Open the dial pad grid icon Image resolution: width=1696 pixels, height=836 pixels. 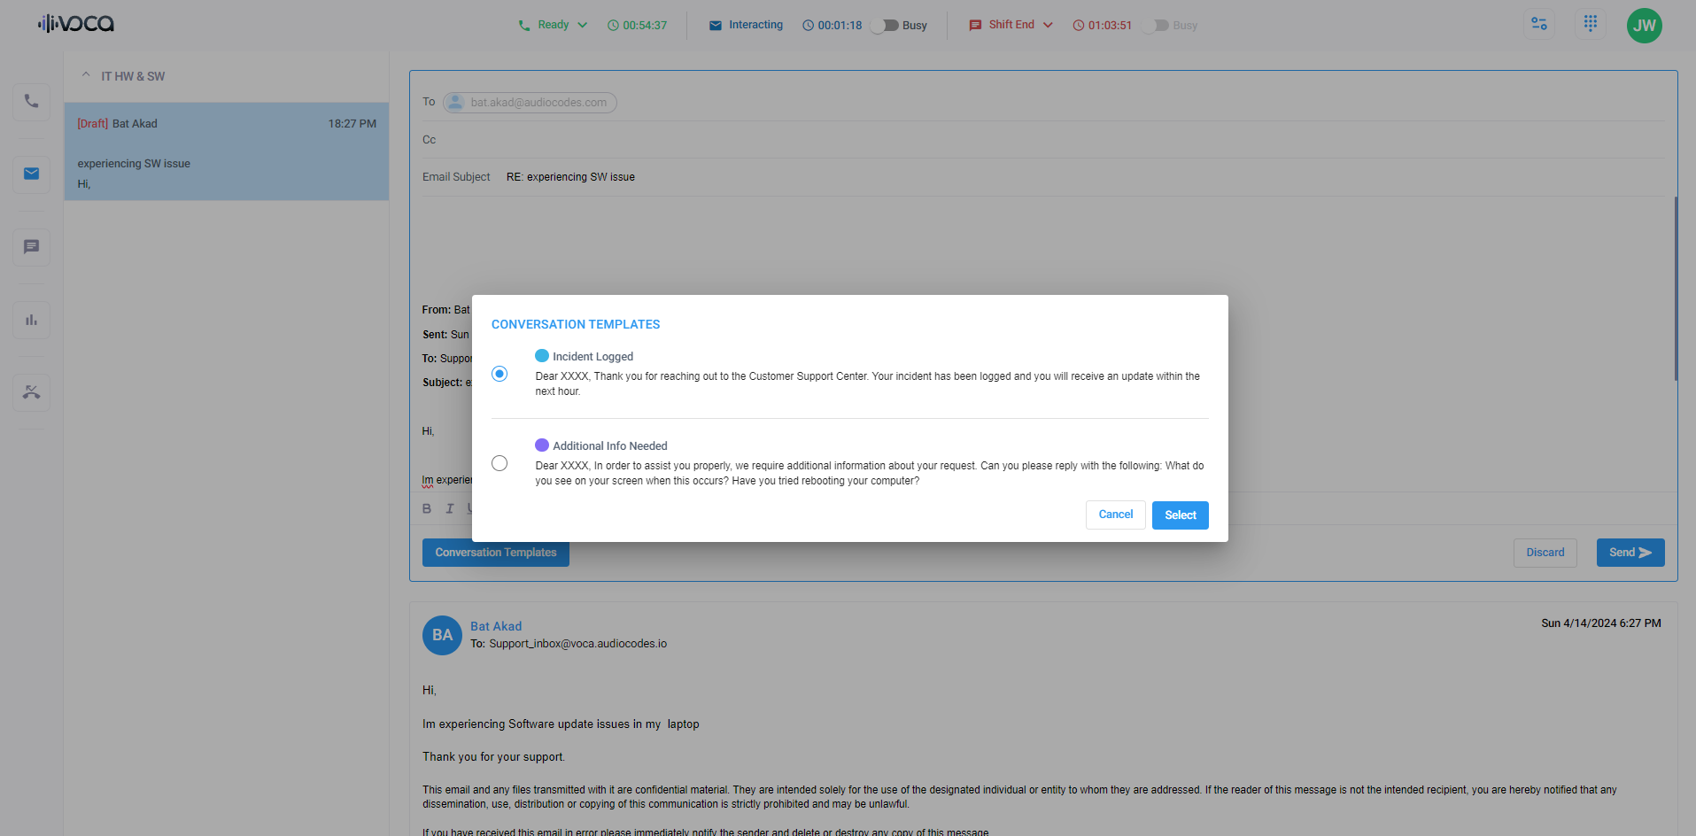(1591, 24)
